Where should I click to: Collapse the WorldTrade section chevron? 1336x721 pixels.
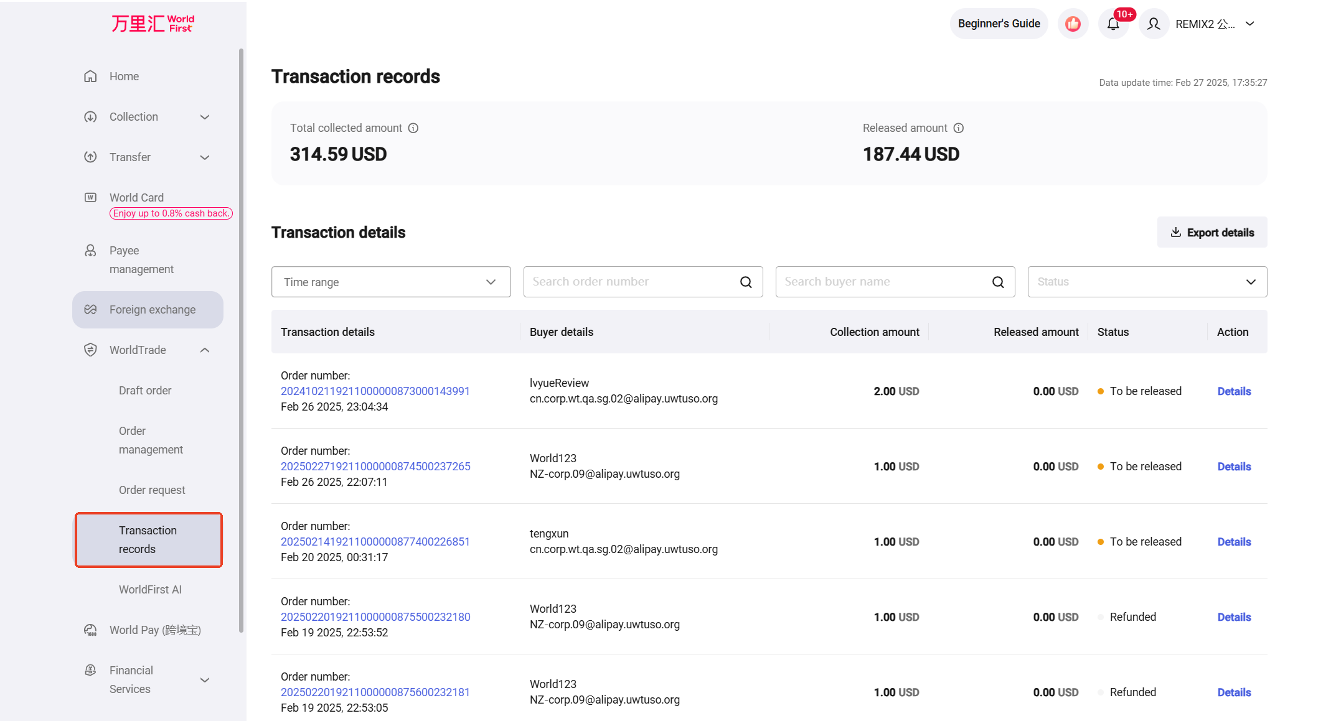pyautogui.click(x=205, y=350)
